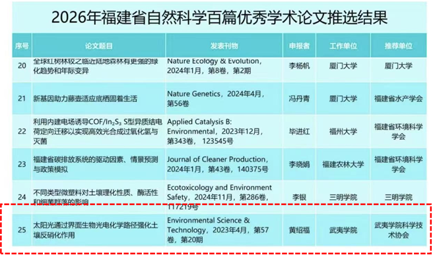This screenshot has width=435, height=255.
Task: Click 福建农林大学 work unit cell
Action: coord(343,164)
